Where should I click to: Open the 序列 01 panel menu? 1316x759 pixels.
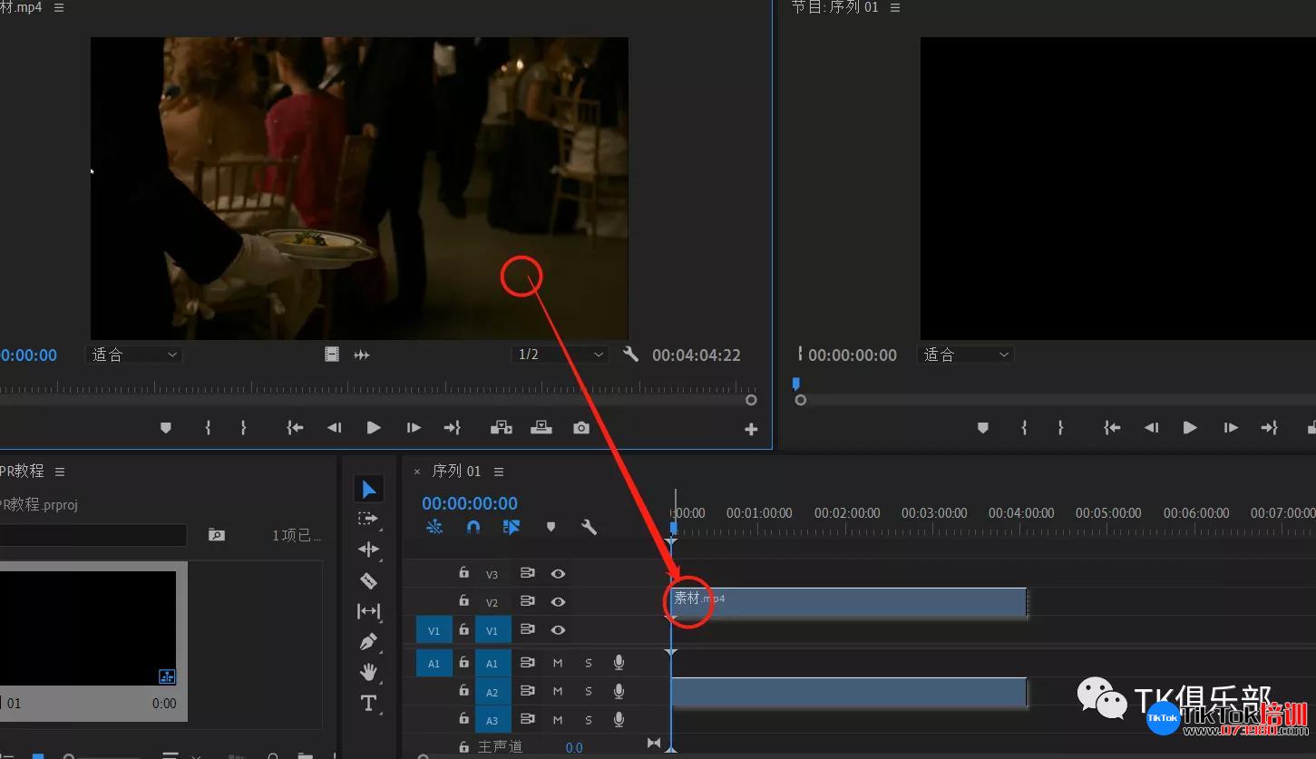(499, 472)
